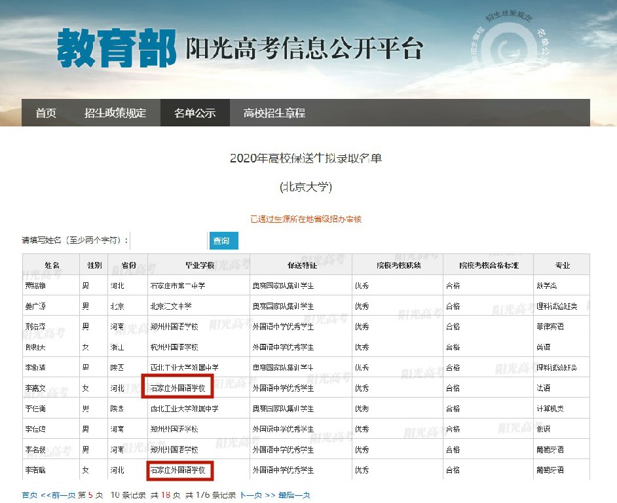Go to 首页 in the pagination bar

coord(29,495)
